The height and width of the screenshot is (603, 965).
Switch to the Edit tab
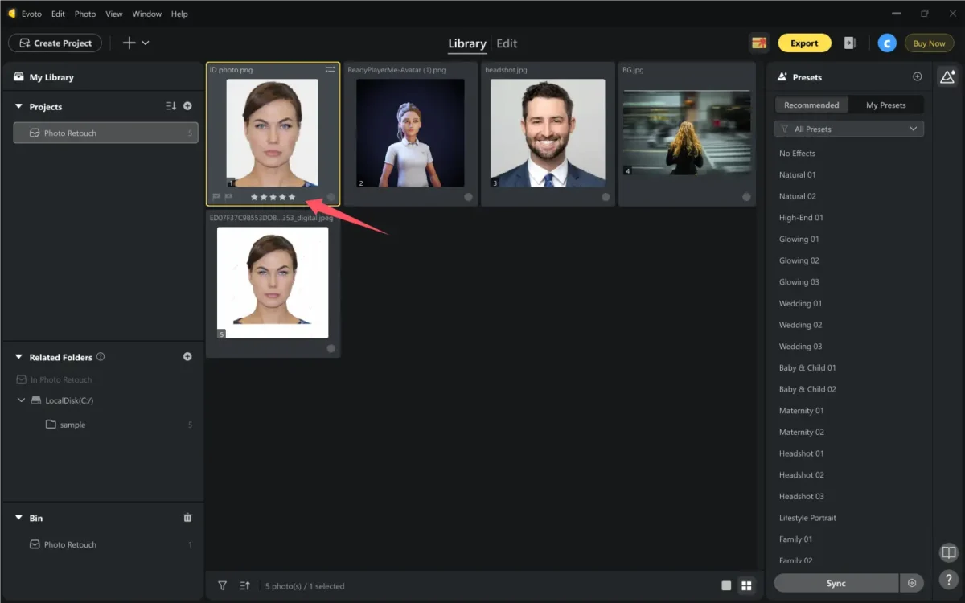coord(507,43)
